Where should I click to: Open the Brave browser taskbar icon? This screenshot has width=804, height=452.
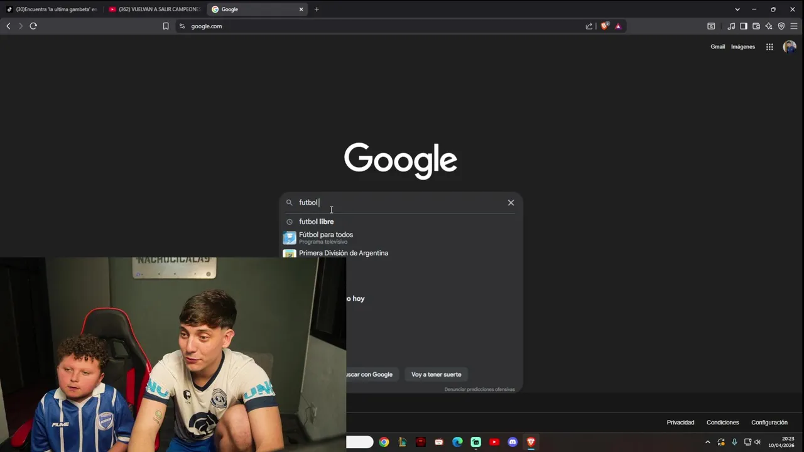pyautogui.click(x=531, y=442)
